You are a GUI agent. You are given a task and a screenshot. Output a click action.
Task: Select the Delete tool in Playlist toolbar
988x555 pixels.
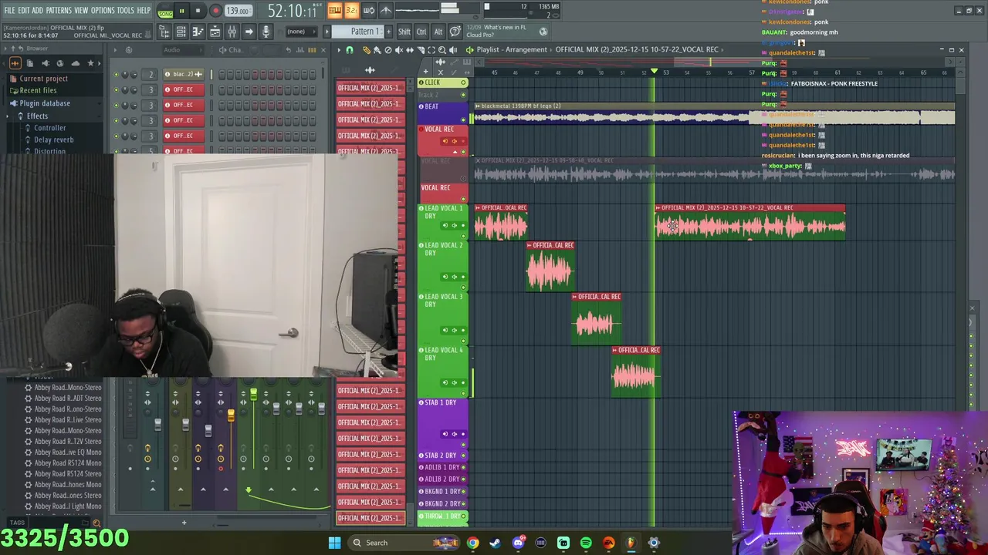(x=388, y=50)
